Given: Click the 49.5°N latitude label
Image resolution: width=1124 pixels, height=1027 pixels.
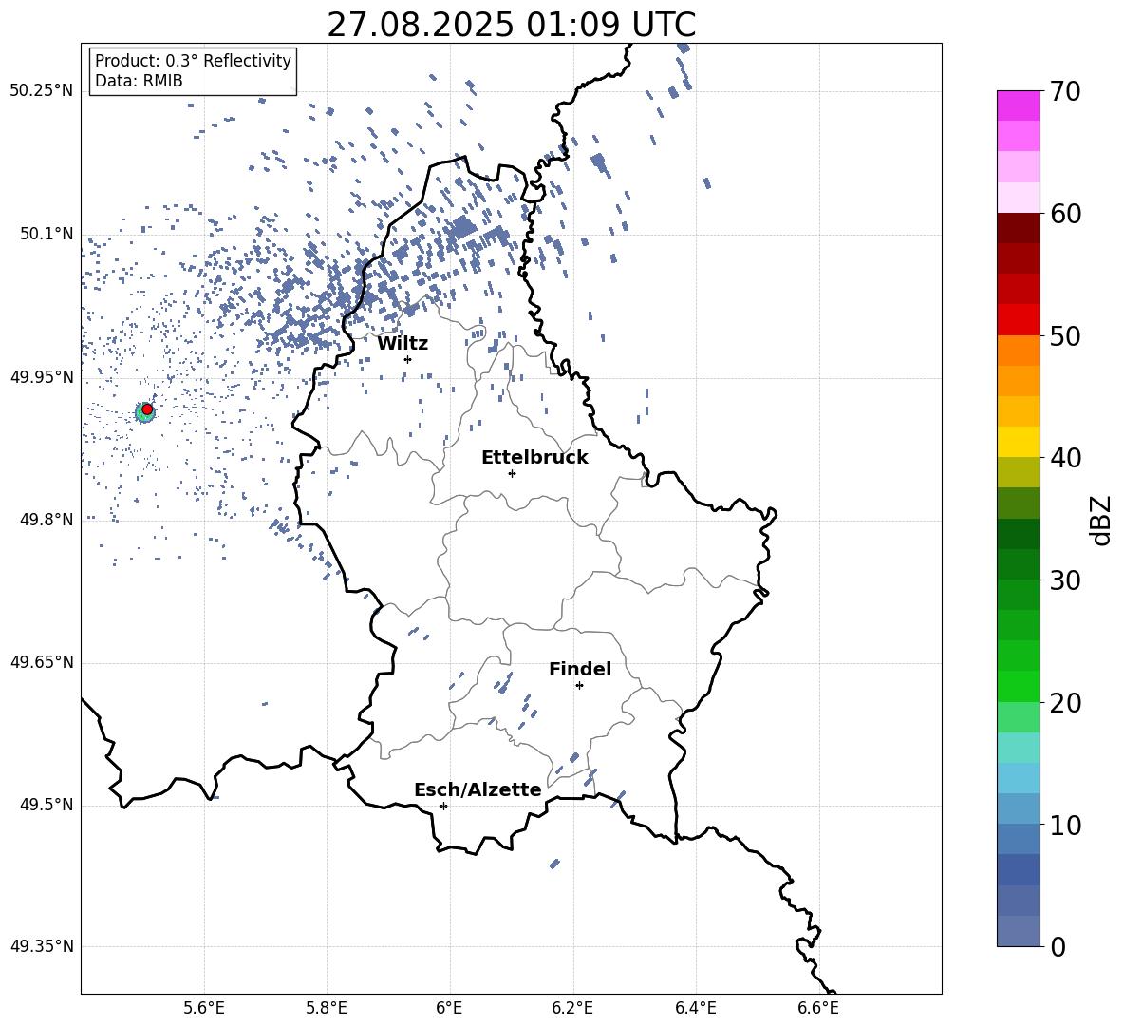Looking at the screenshot, I should tap(47, 805).
